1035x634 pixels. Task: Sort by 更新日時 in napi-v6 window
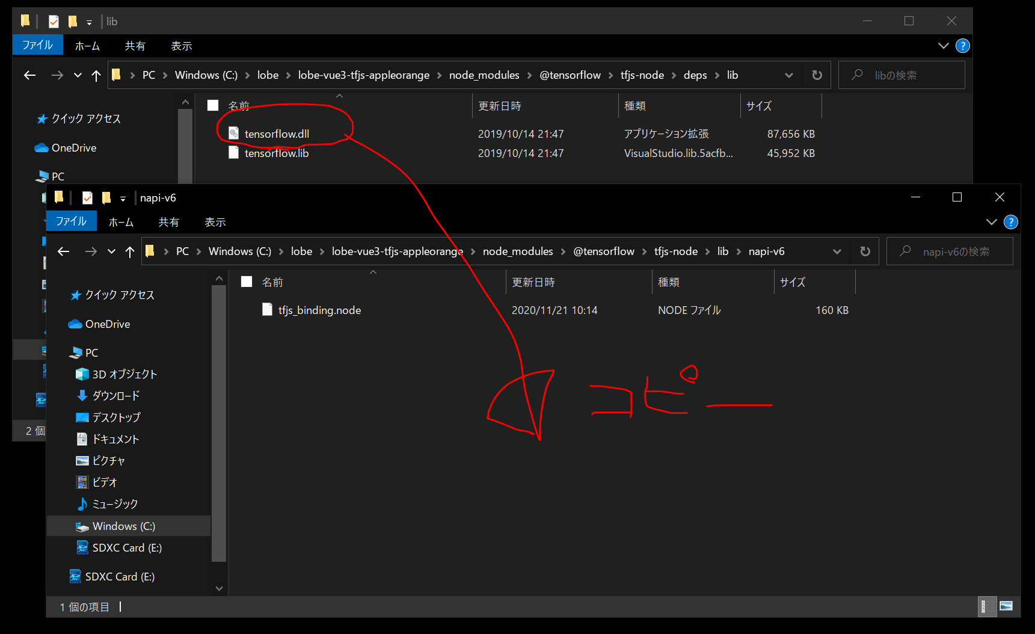533,282
